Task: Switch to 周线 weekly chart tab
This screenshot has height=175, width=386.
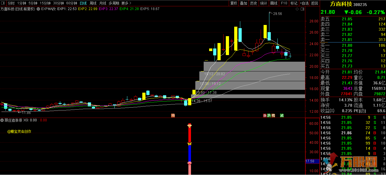Action: coord(93,3)
